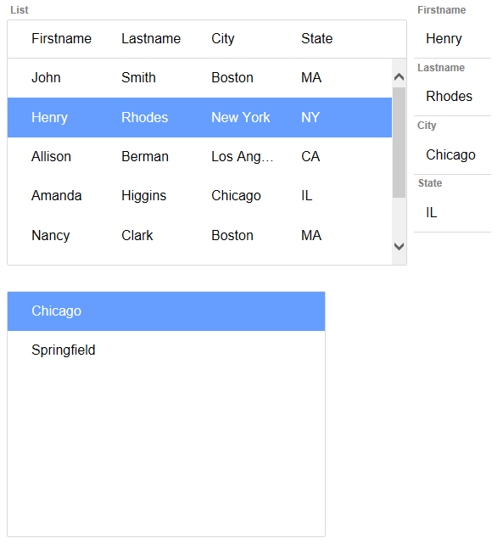Viewport: 503px width, 549px height.
Task: Click the City column header
Action: (x=222, y=38)
